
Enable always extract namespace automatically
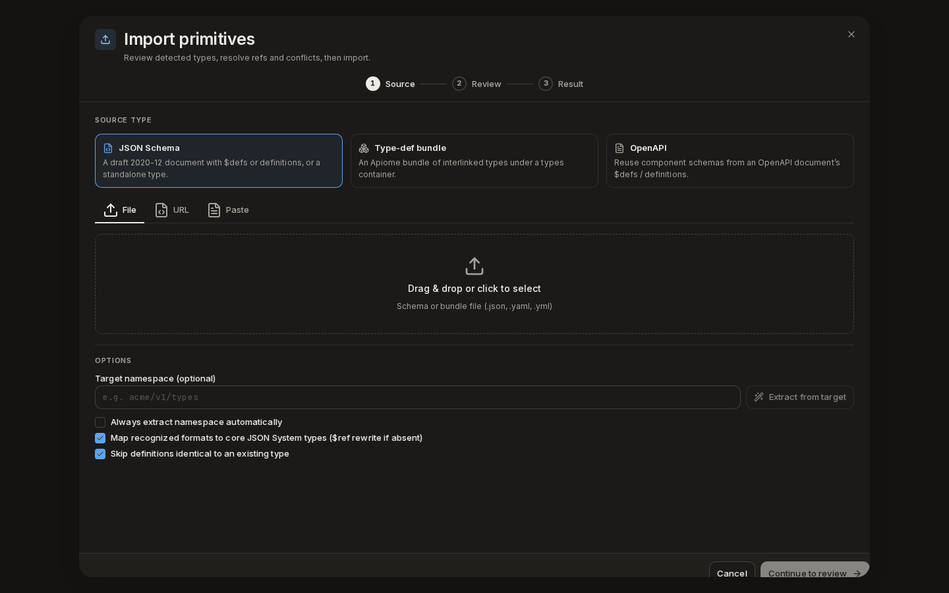[x=100, y=422]
